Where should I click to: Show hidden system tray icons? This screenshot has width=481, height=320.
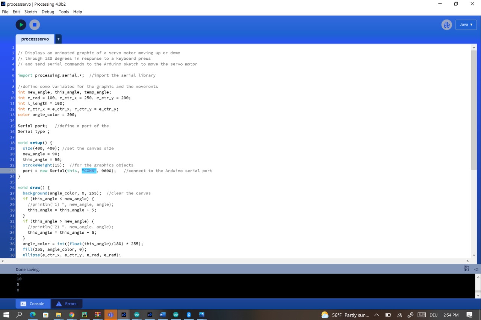pyautogui.click(x=377, y=315)
